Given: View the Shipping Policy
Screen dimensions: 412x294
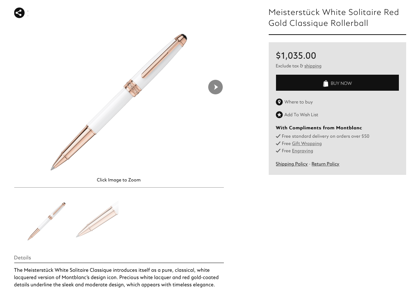Looking at the screenshot, I should click(291, 164).
